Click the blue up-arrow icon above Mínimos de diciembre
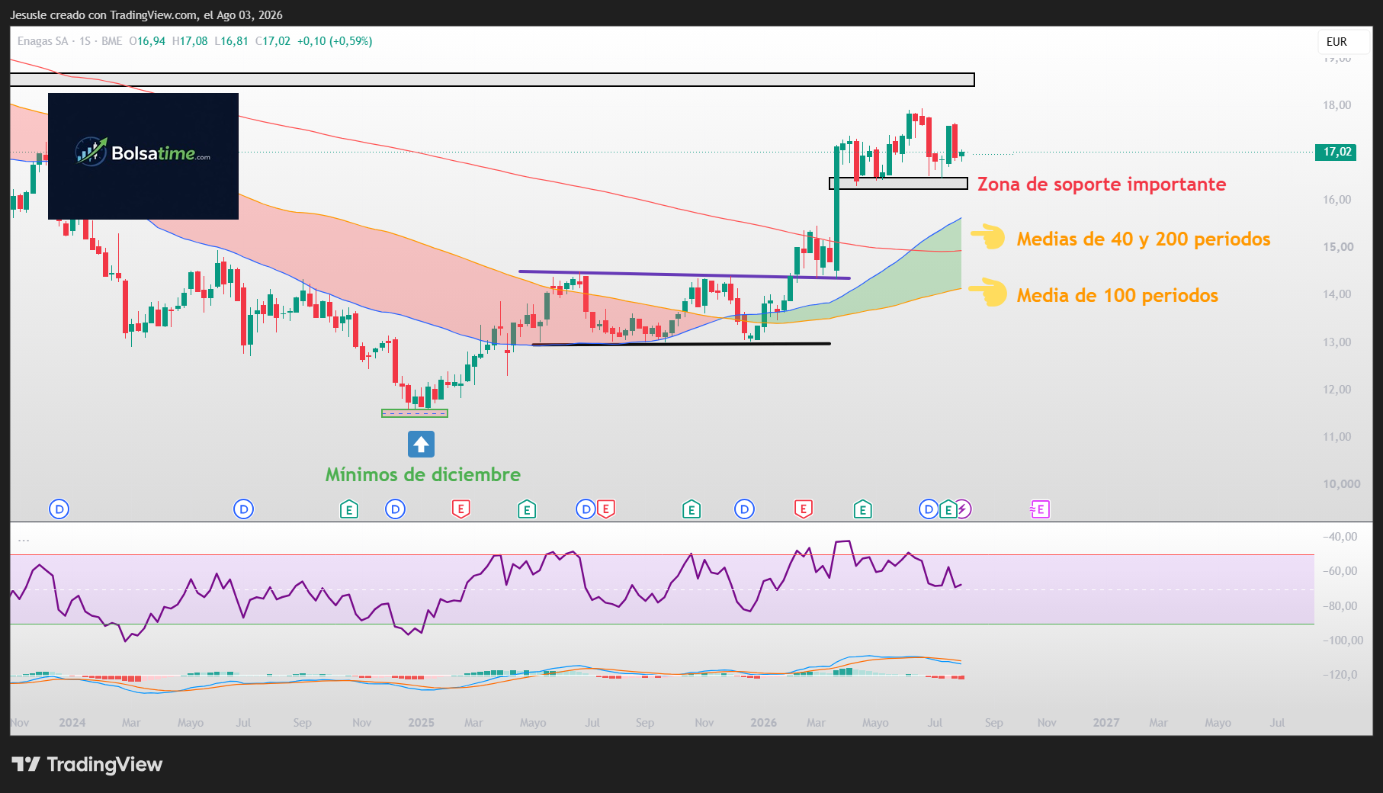Image resolution: width=1383 pixels, height=793 pixels. tap(421, 445)
